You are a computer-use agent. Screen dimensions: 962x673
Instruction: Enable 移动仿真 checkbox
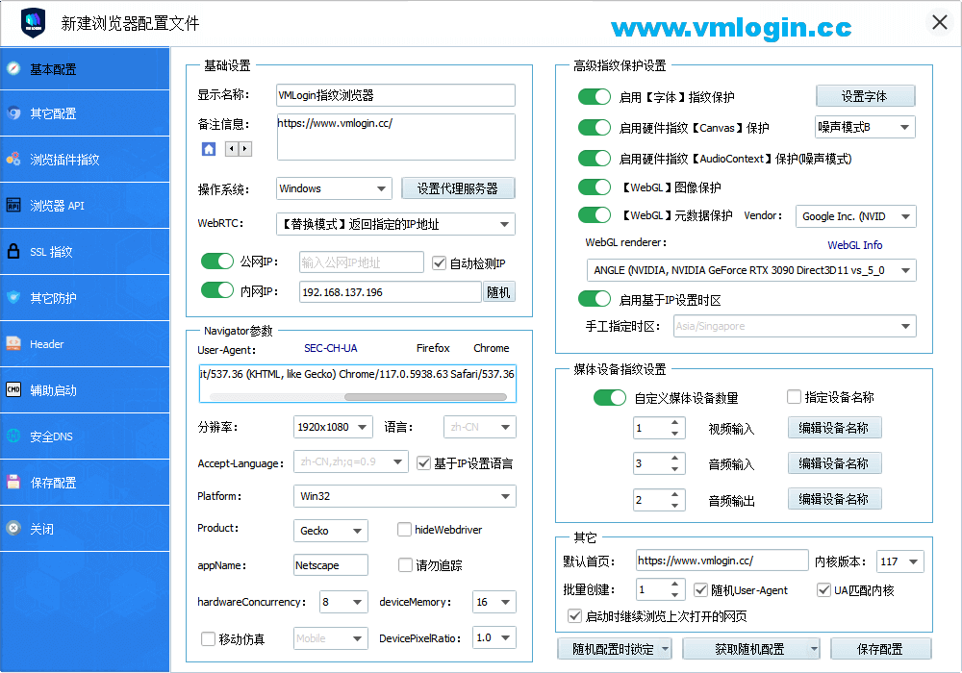point(208,638)
